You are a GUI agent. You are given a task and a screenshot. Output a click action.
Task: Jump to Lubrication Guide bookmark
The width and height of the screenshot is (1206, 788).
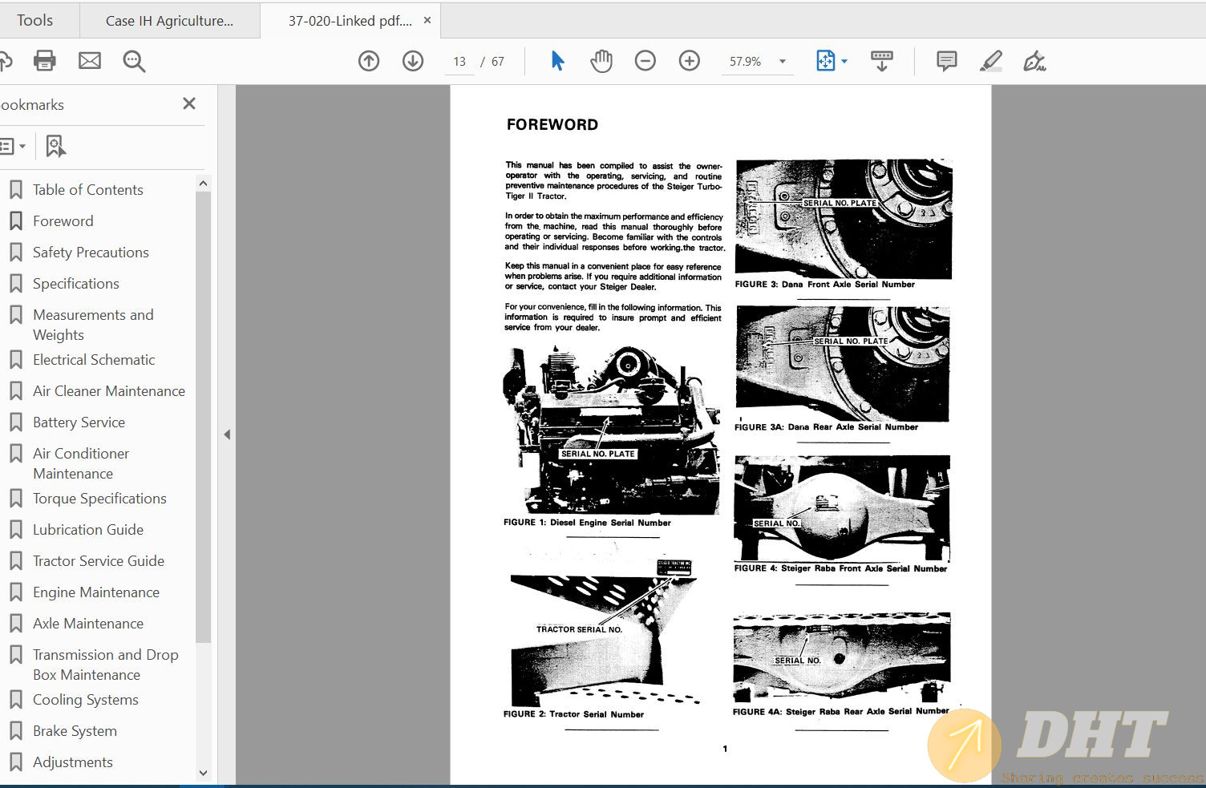pyautogui.click(x=88, y=530)
